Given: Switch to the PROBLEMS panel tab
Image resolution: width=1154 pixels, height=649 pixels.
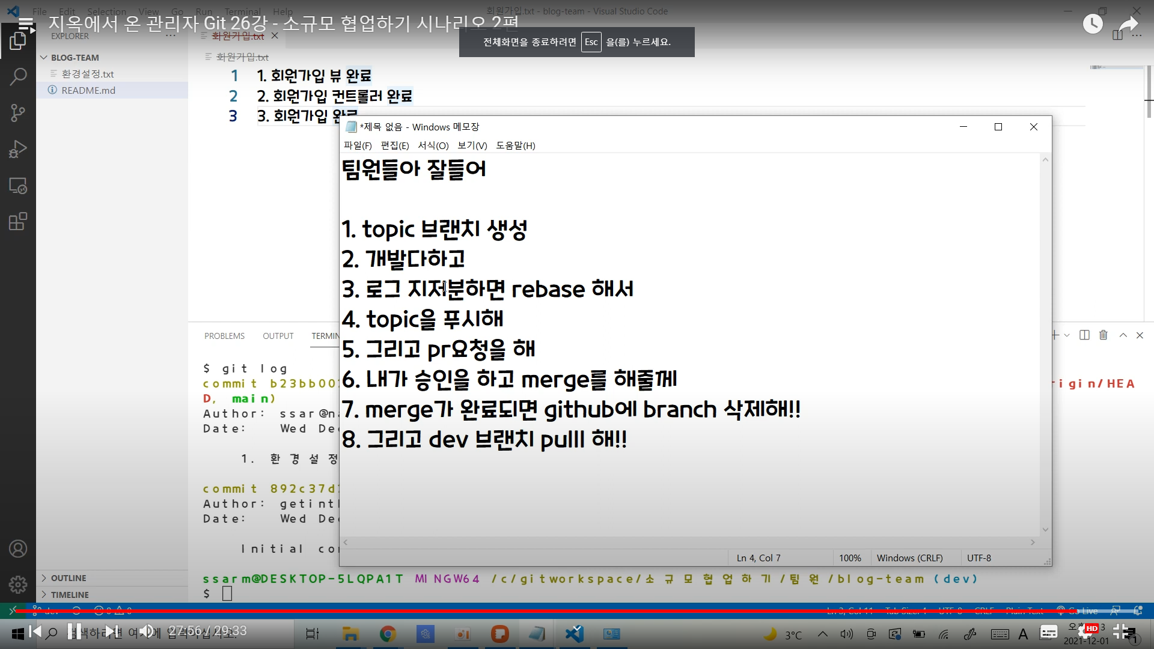Looking at the screenshot, I should (x=224, y=336).
